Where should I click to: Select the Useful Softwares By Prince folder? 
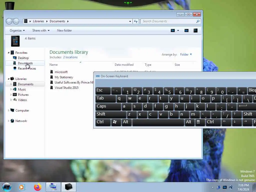(72, 82)
